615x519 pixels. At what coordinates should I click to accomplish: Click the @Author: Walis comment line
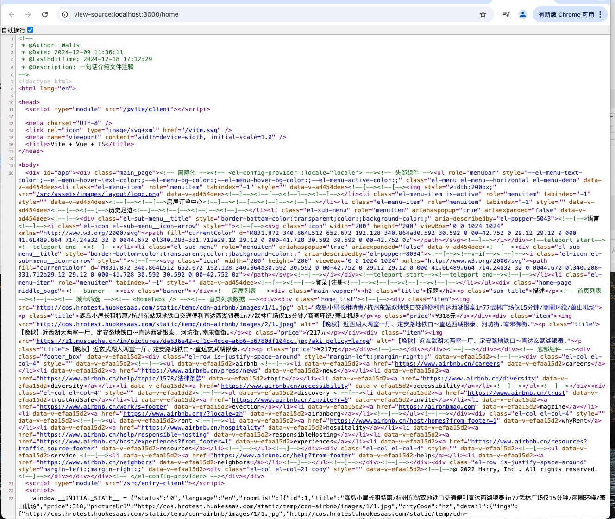50,45
